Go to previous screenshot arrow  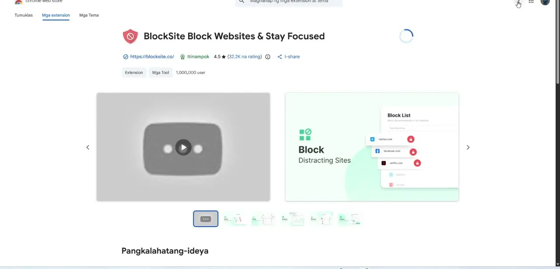coord(87,147)
